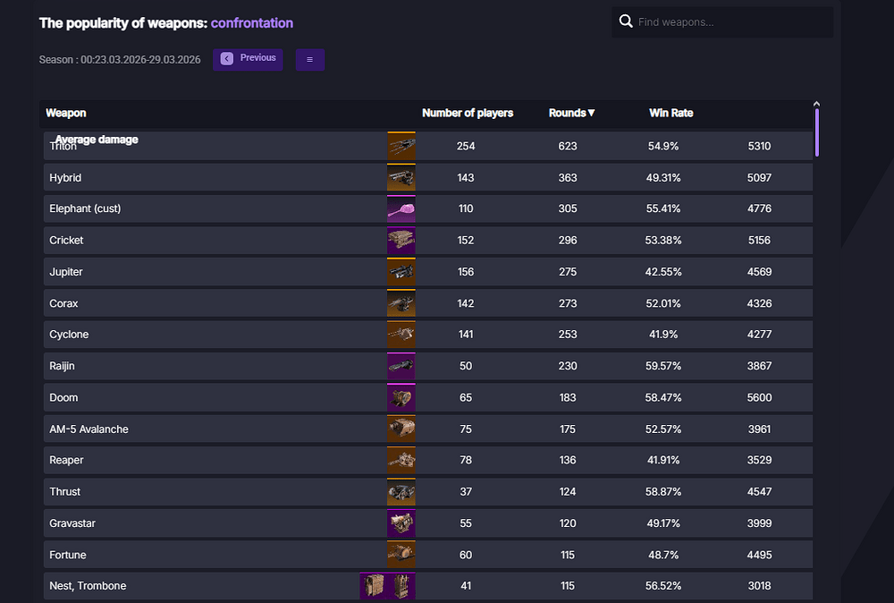
Task: Click the Cricket weapon icon
Action: [401, 240]
